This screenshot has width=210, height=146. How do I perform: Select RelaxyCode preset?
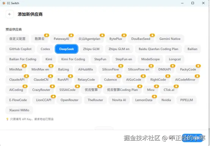pos(86,80)
